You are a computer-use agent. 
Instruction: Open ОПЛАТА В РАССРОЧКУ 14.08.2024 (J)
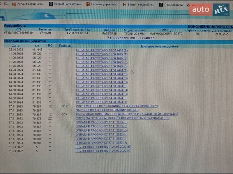coord(101,102)
